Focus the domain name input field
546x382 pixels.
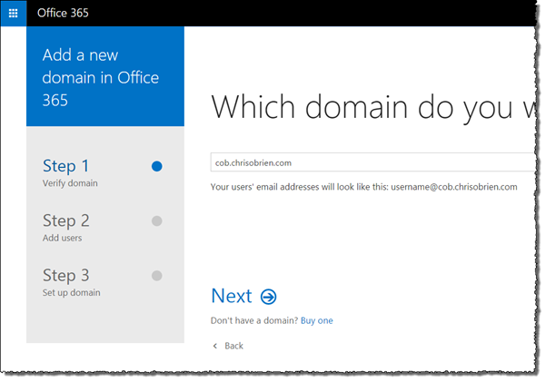[x=372, y=162]
